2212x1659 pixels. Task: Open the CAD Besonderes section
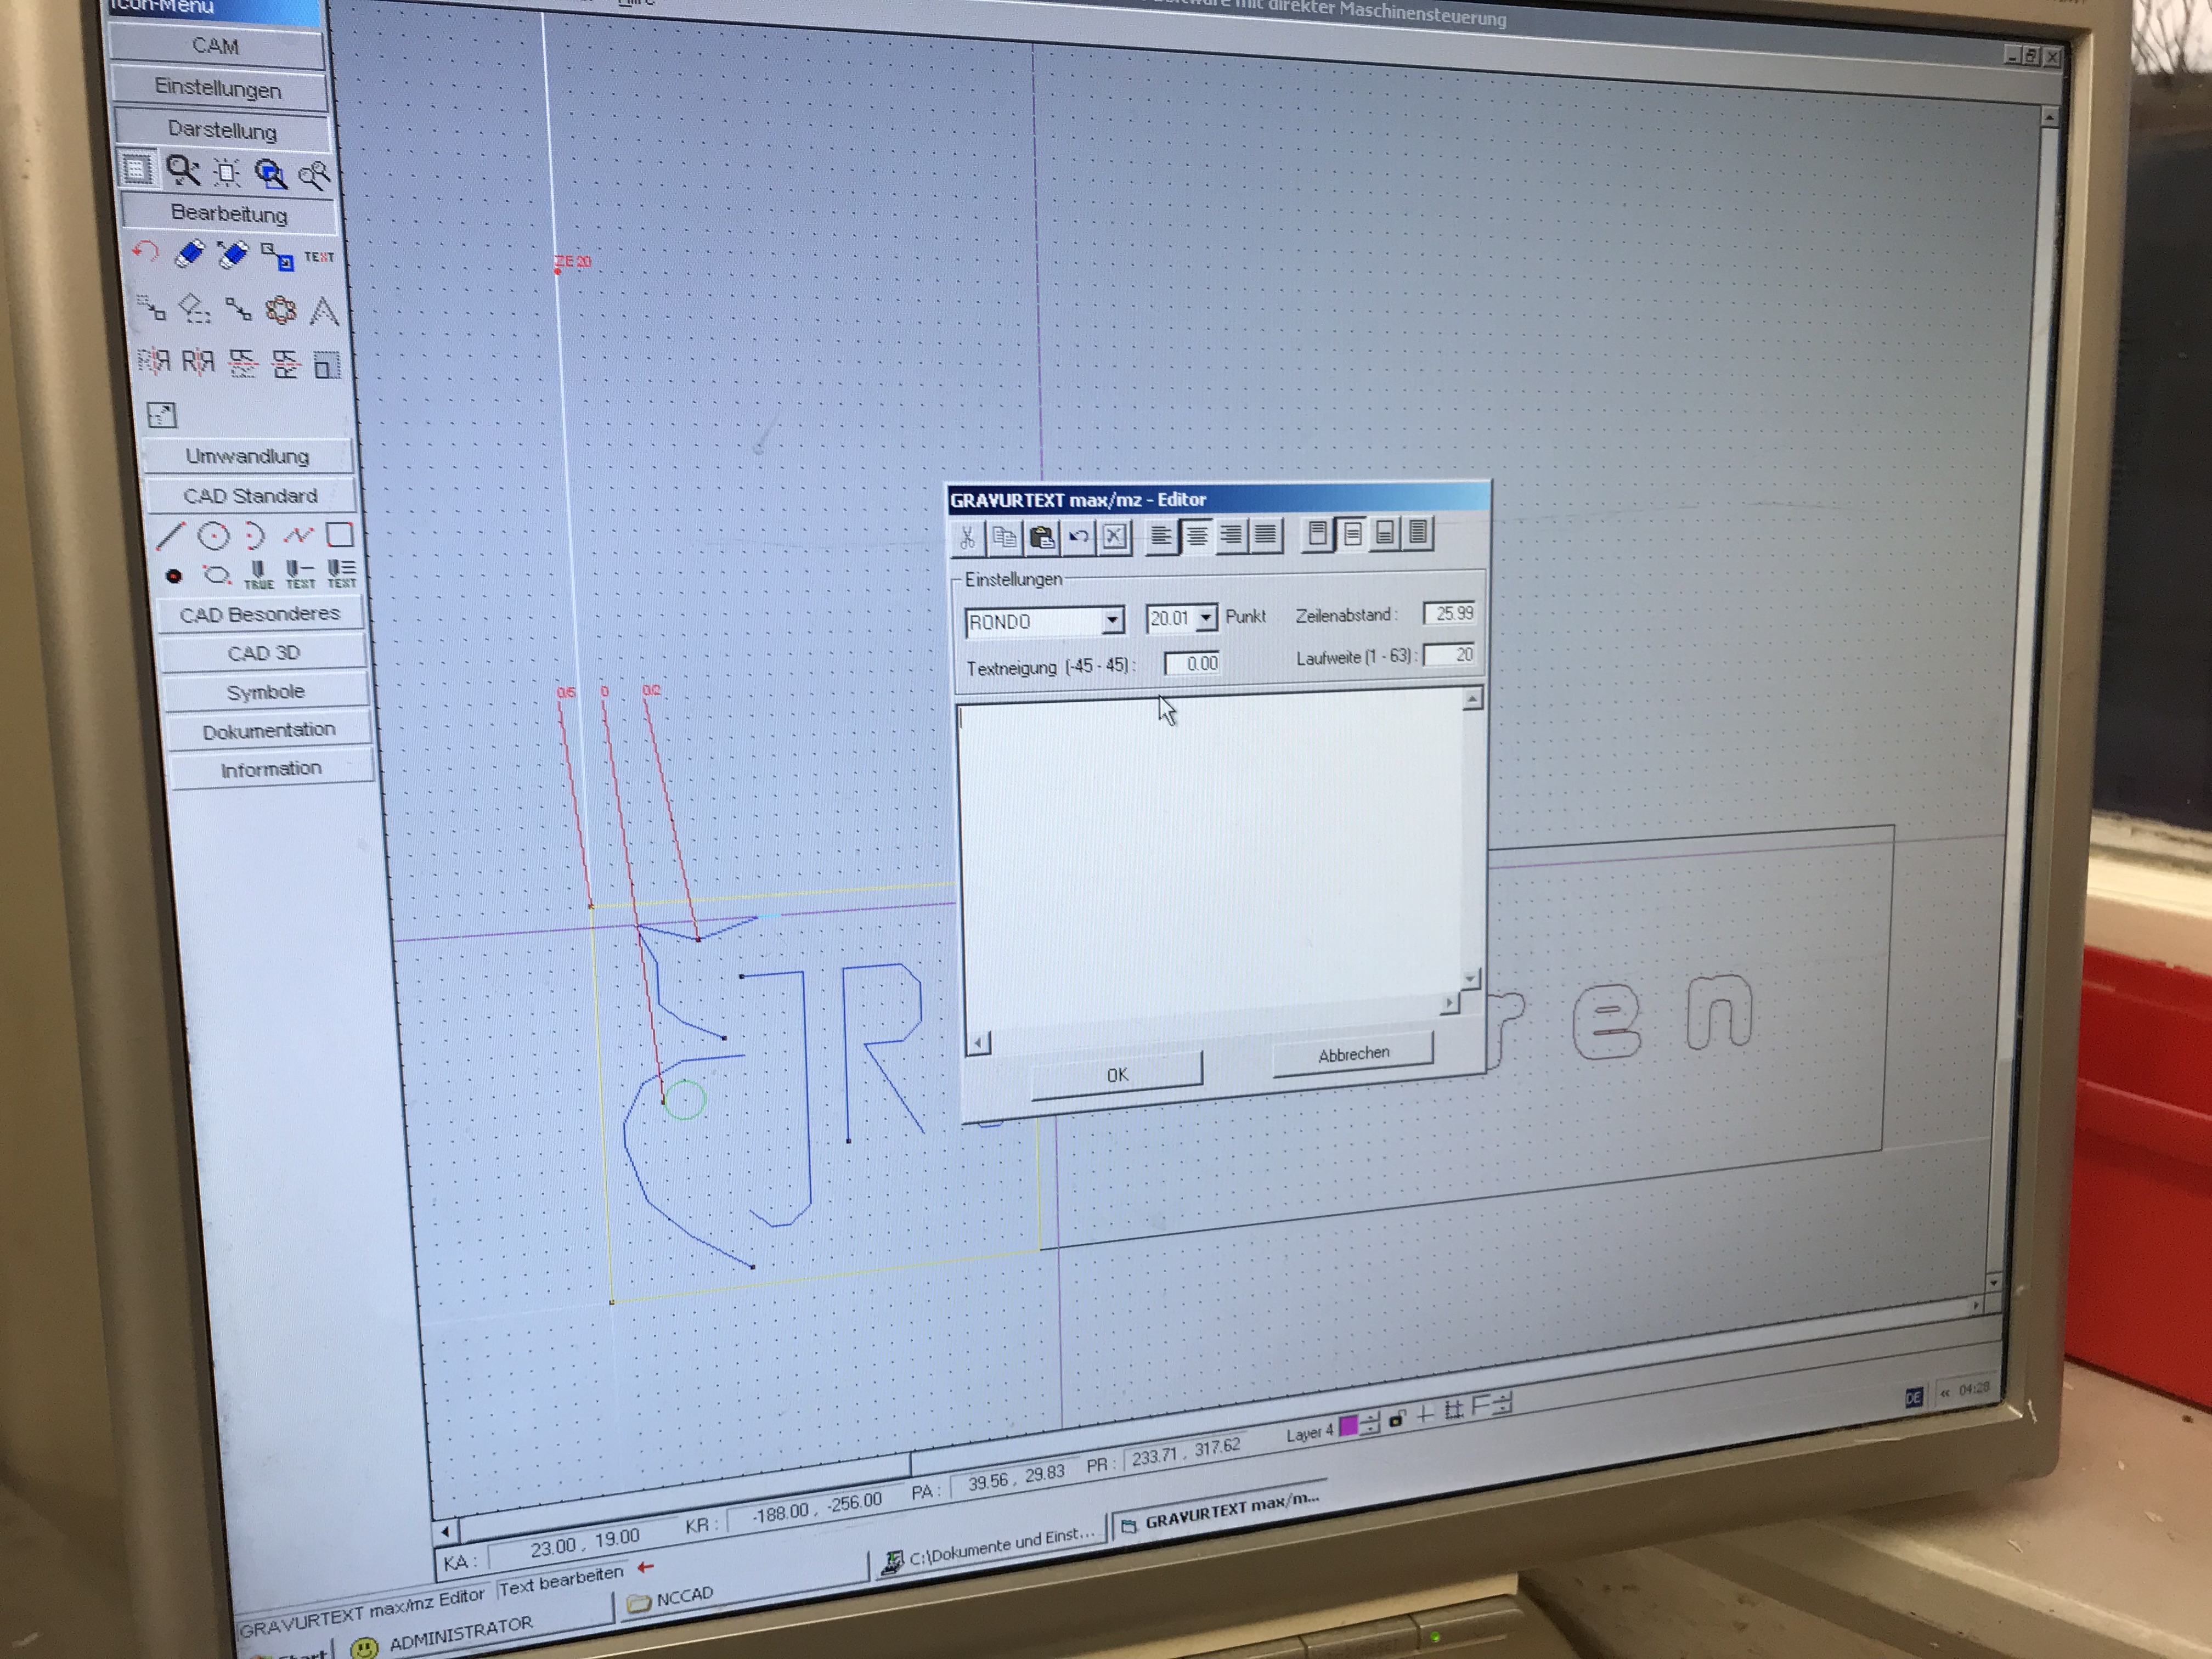coord(260,614)
